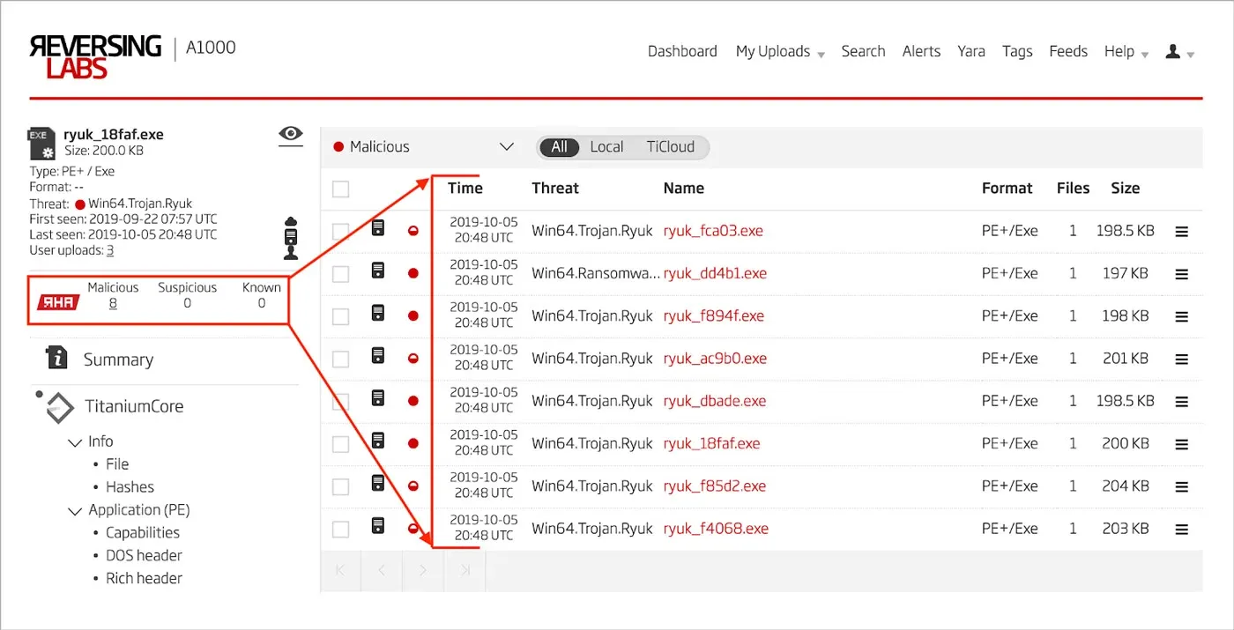Toggle the eye visibility icon near the file name
1234x630 pixels.
click(x=290, y=135)
